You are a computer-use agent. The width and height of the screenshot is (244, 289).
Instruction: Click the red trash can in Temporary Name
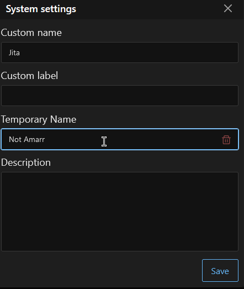point(226,140)
